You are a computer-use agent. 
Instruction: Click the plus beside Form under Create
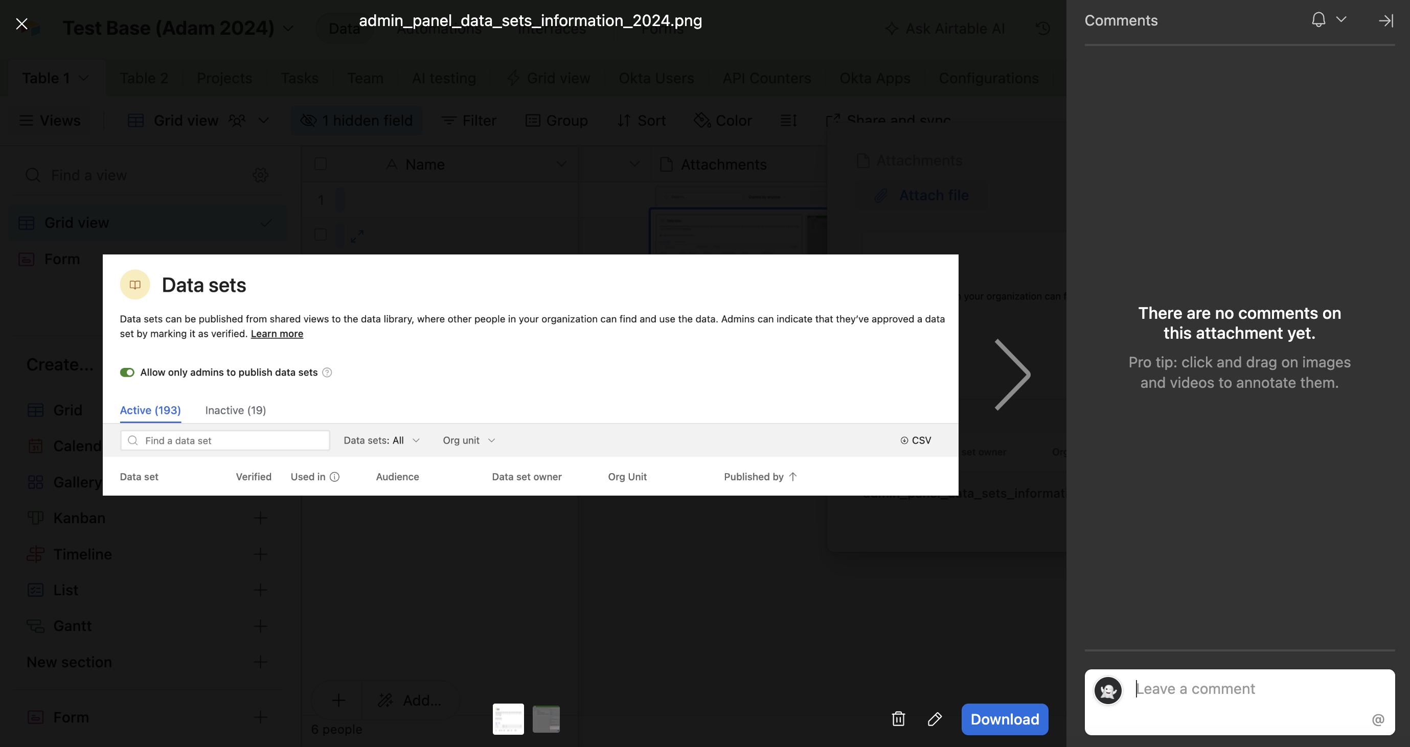[261, 716]
